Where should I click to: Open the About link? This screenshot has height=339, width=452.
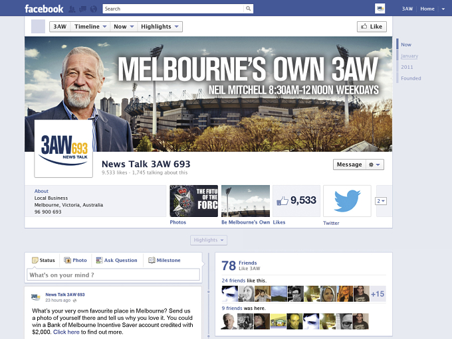[41, 191]
